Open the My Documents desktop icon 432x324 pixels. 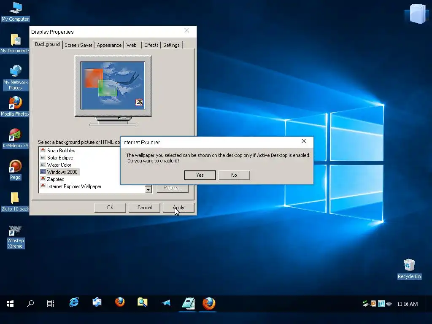click(x=15, y=43)
